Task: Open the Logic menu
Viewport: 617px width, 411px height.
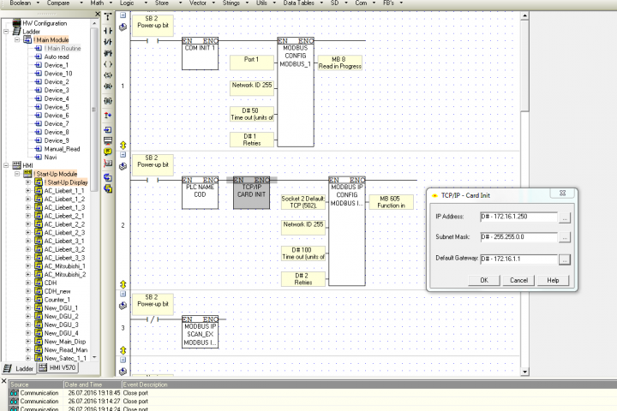Action: point(127,3)
